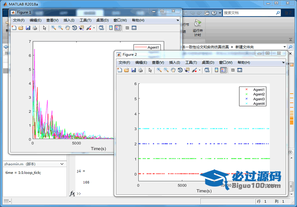Select Pan hand tool in Figure 1
The image size is (297, 207).
point(68,28)
